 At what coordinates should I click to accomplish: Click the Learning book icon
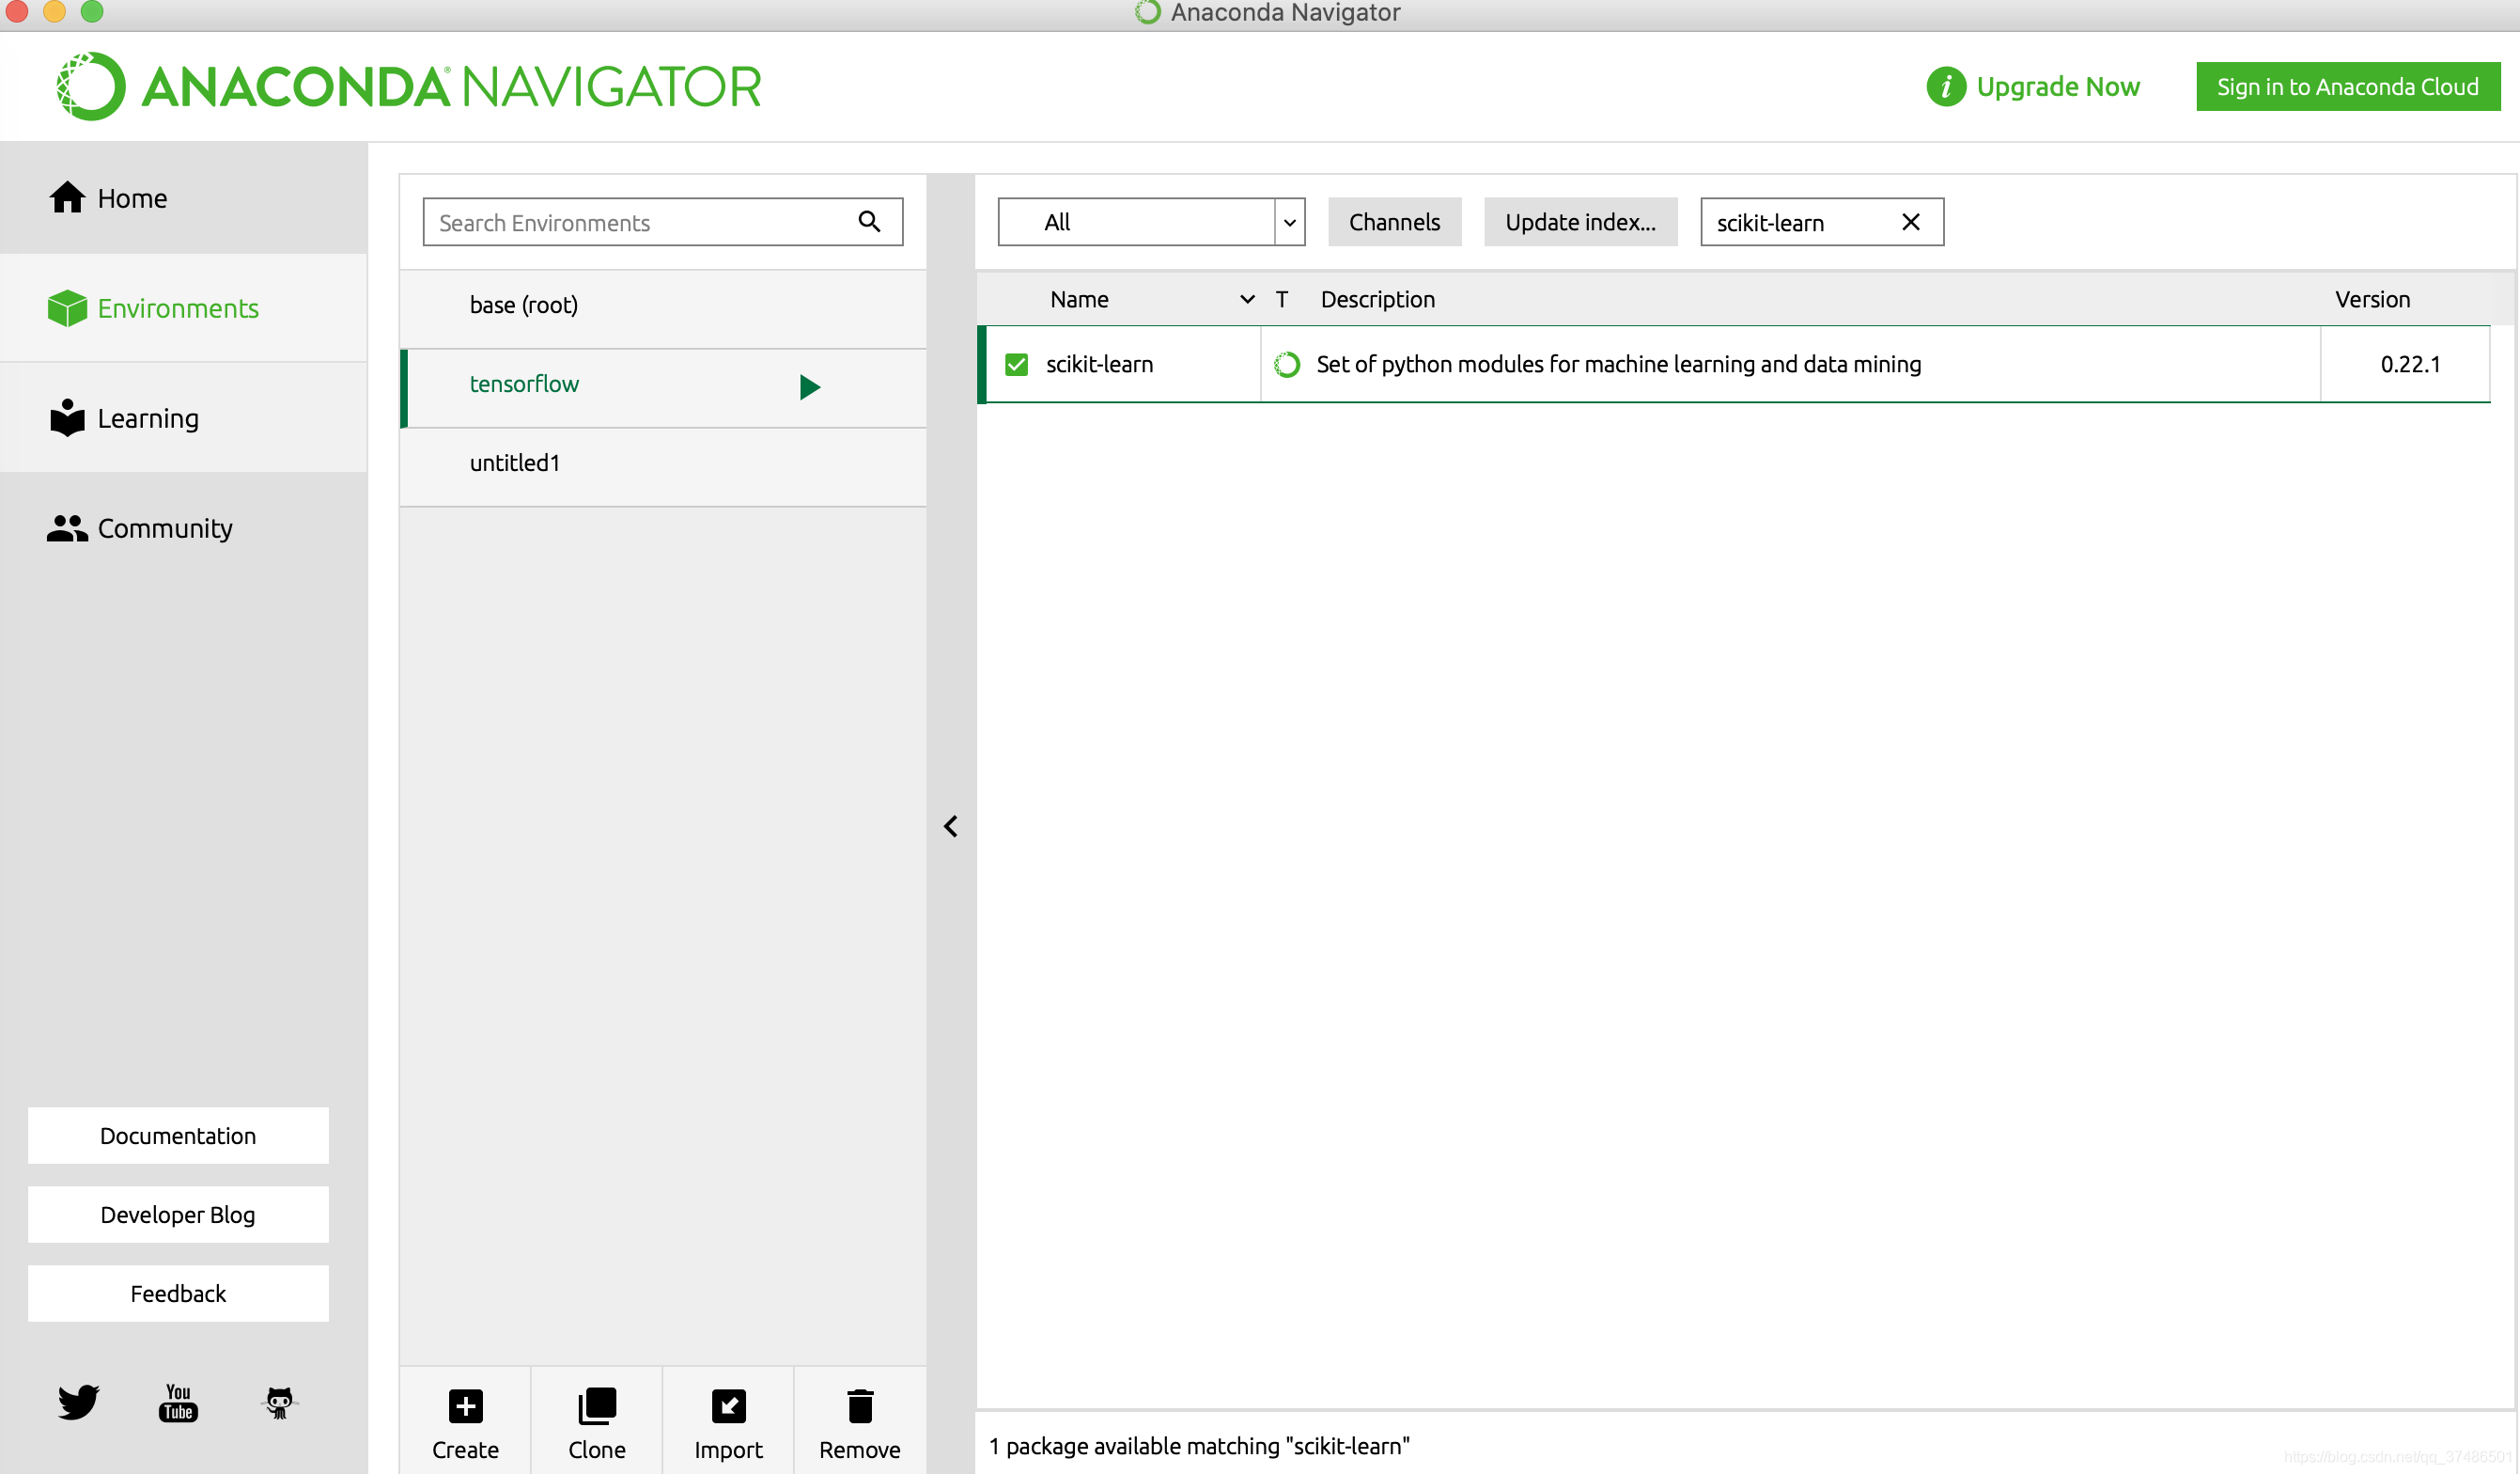point(67,417)
